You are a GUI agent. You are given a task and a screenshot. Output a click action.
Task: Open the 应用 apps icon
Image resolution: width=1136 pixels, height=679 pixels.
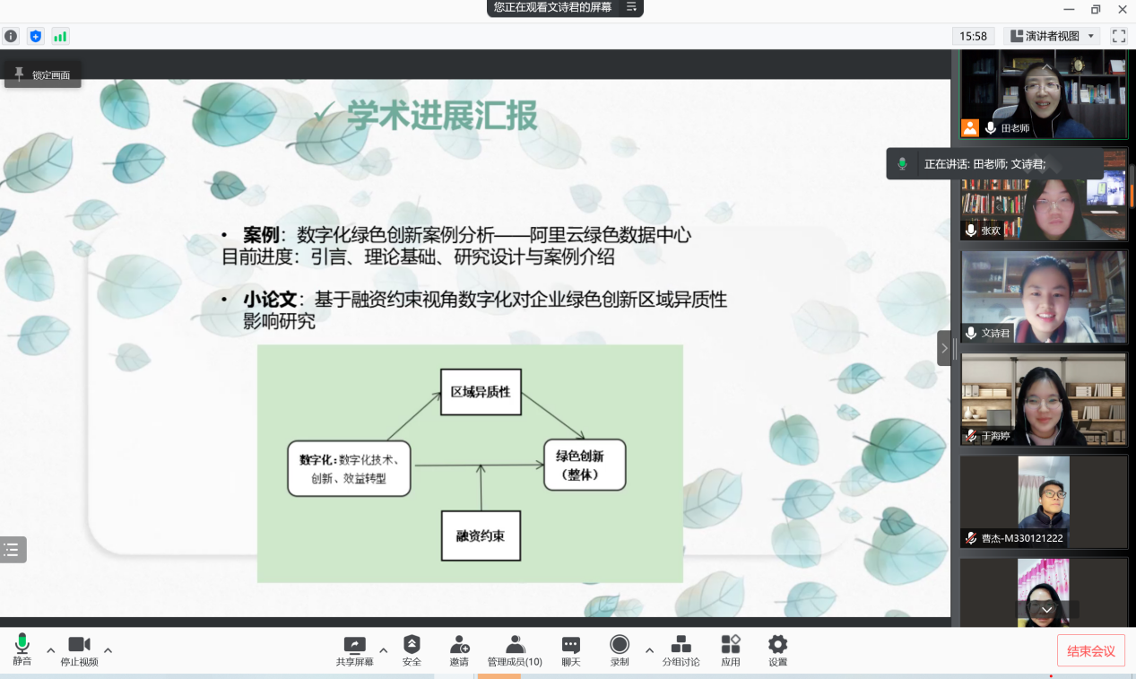coord(731,649)
